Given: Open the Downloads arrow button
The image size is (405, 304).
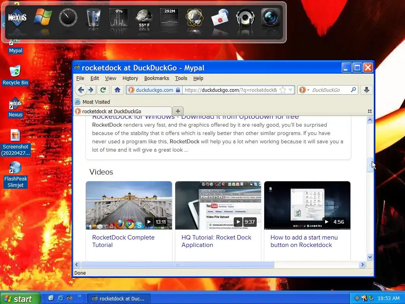Looking at the screenshot, I should click(367, 90).
